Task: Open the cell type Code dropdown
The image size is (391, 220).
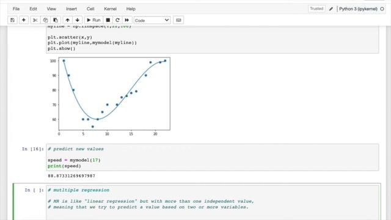Action: [x=152, y=20]
